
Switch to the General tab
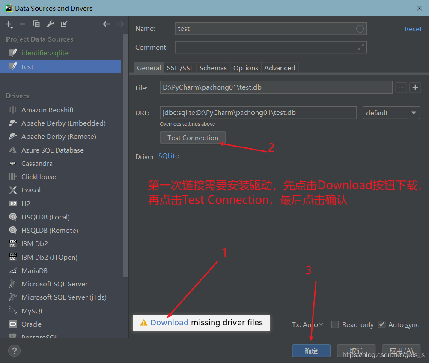[x=149, y=68]
